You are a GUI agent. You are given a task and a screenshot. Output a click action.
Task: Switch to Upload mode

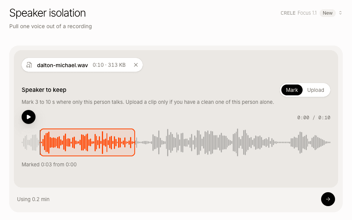[316, 90]
